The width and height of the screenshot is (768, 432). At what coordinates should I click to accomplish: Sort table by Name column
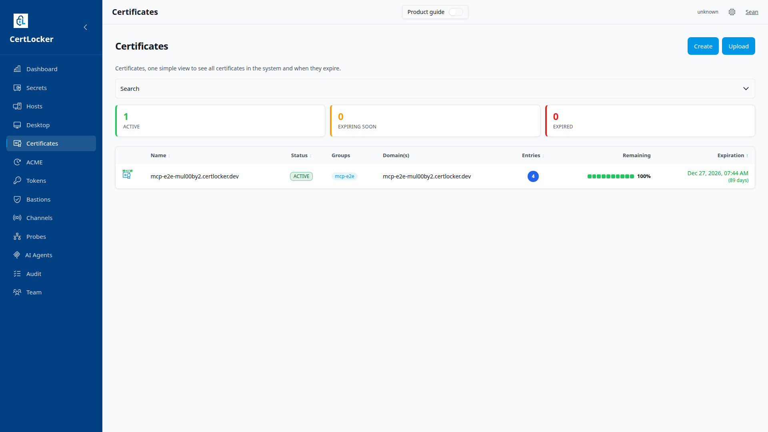160,156
